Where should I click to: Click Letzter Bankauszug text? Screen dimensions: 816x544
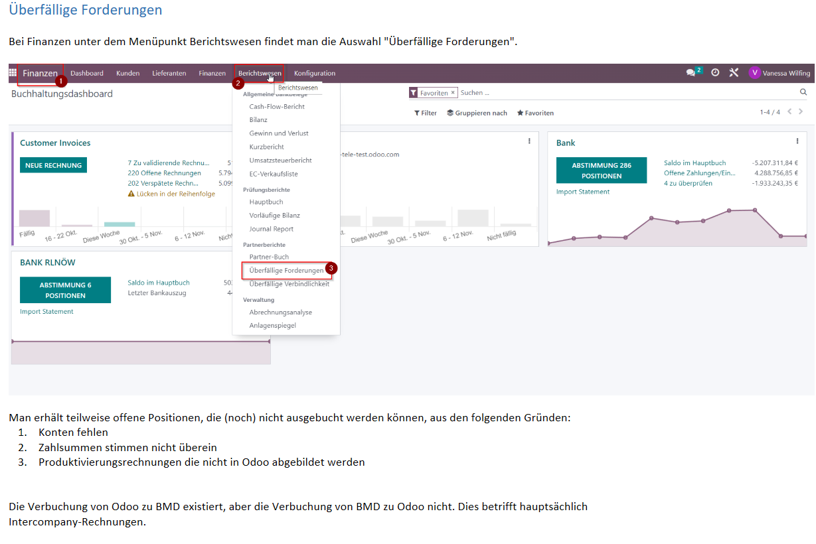157,293
